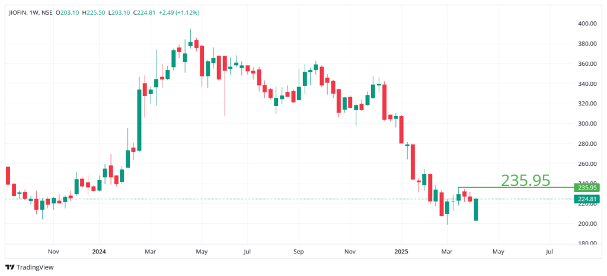Image resolution: width=607 pixels, height=276 pixels.
Task: Click the green 235.95 price axis tag
Action: (x=586, y=188)
